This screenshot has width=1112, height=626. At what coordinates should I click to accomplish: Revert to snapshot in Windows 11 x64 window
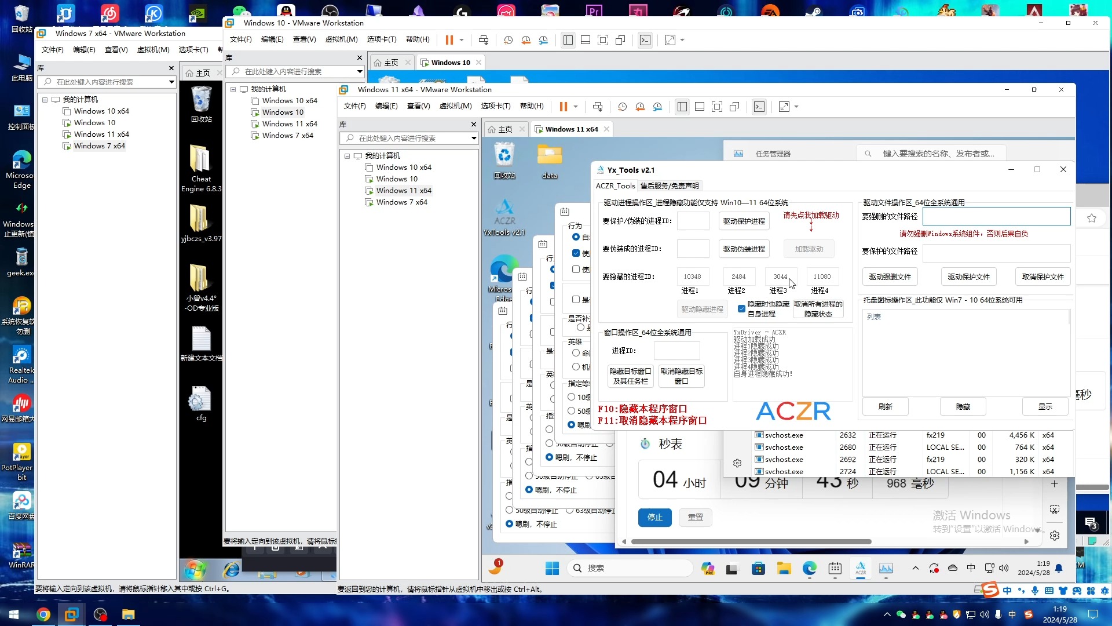640,107
